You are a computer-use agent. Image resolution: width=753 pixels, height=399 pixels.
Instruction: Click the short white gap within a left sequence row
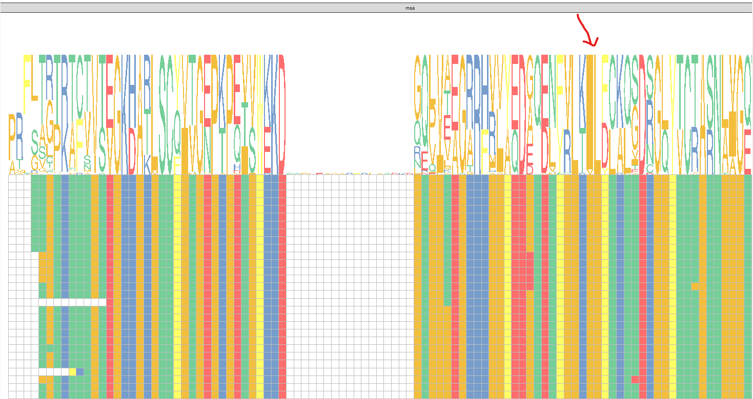72,303
